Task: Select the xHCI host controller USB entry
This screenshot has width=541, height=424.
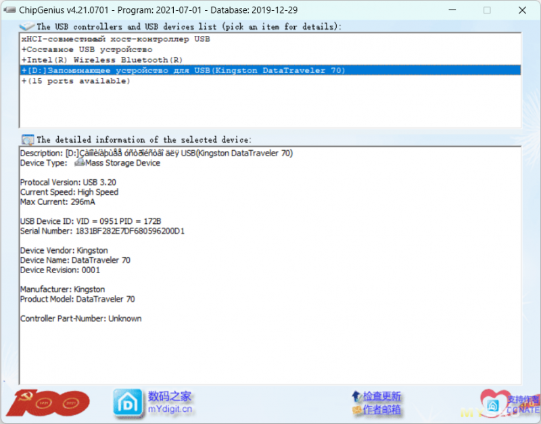Action: pos(270,39)
